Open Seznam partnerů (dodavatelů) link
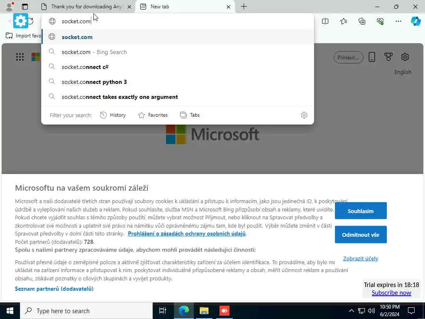This screenshot has height=319, width=425. click(54, 289)
